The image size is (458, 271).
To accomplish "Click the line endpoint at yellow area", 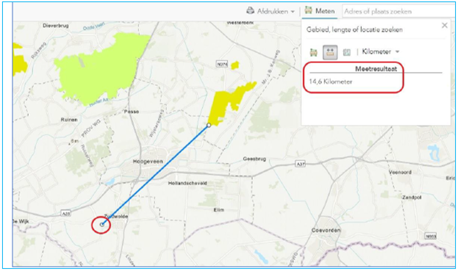I will pos(209,125).
